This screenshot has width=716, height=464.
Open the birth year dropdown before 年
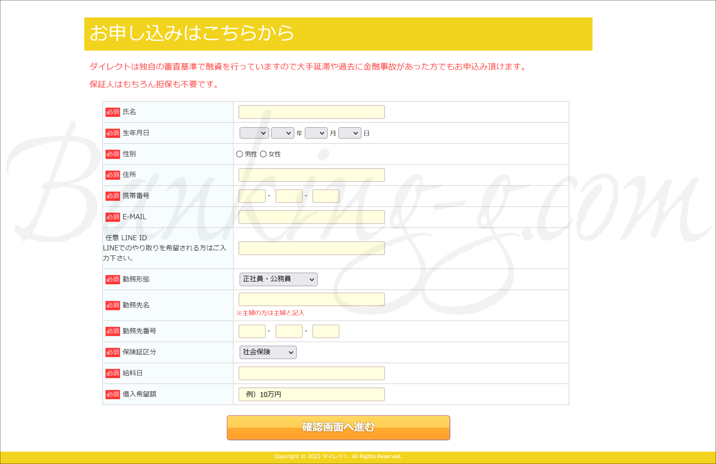pos(282,133)
